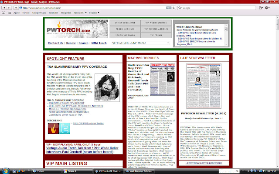Open the Owen Hart 1999 Torch thumbnail
The height and width of the screenshot is (174, 279).
point(163,79)
